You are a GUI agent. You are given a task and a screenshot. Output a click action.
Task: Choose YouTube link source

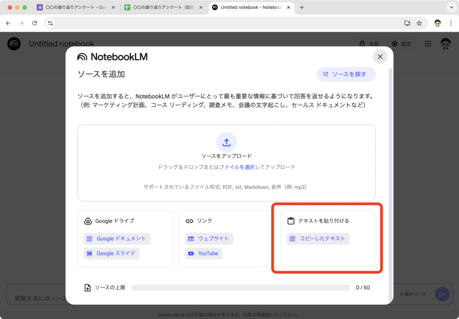click(x=204, y=254)
